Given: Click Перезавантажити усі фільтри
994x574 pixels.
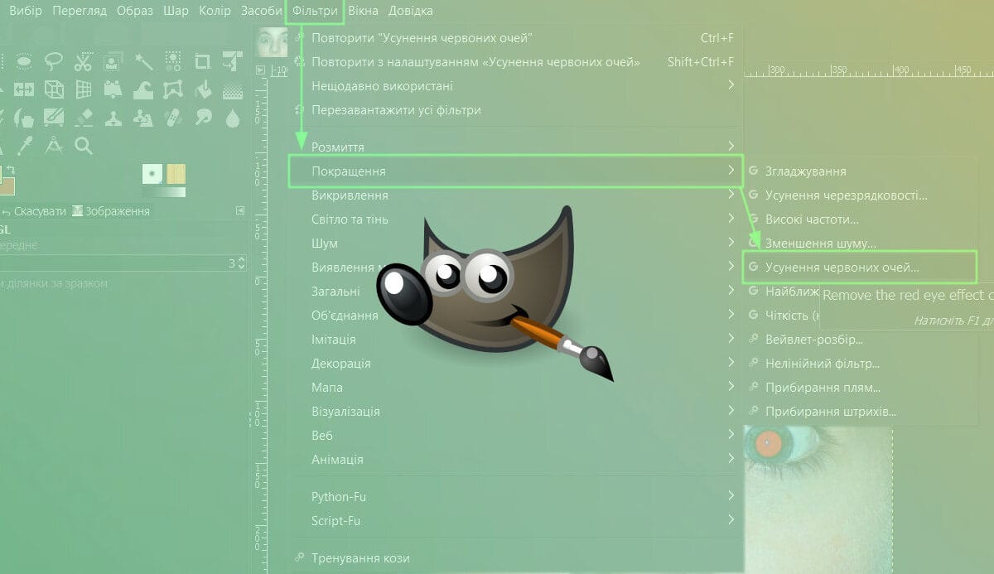Looking at the screenshot, I should pos(396,109).
